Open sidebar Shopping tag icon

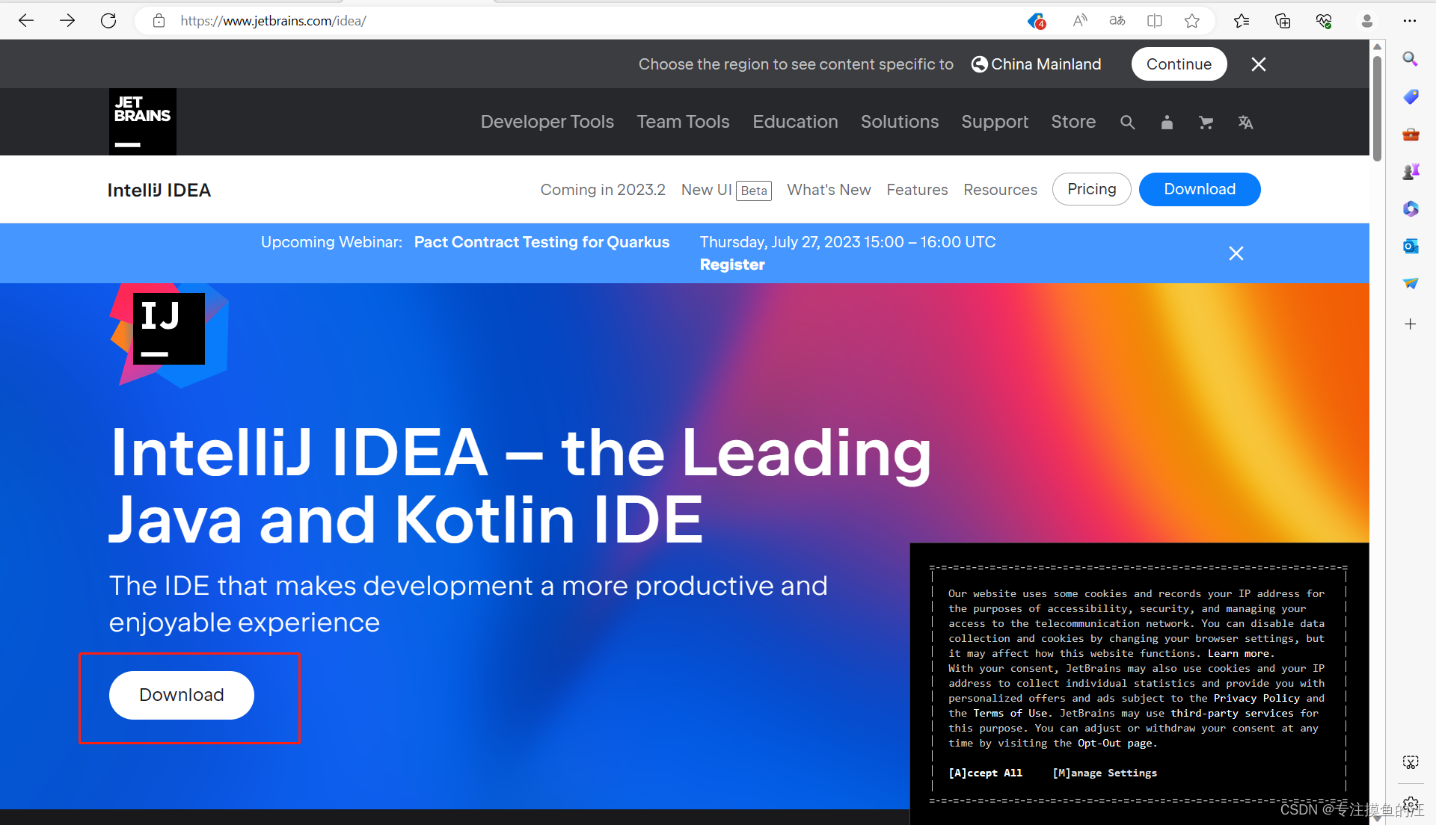pyautogui.click(x=1411, y=96)
